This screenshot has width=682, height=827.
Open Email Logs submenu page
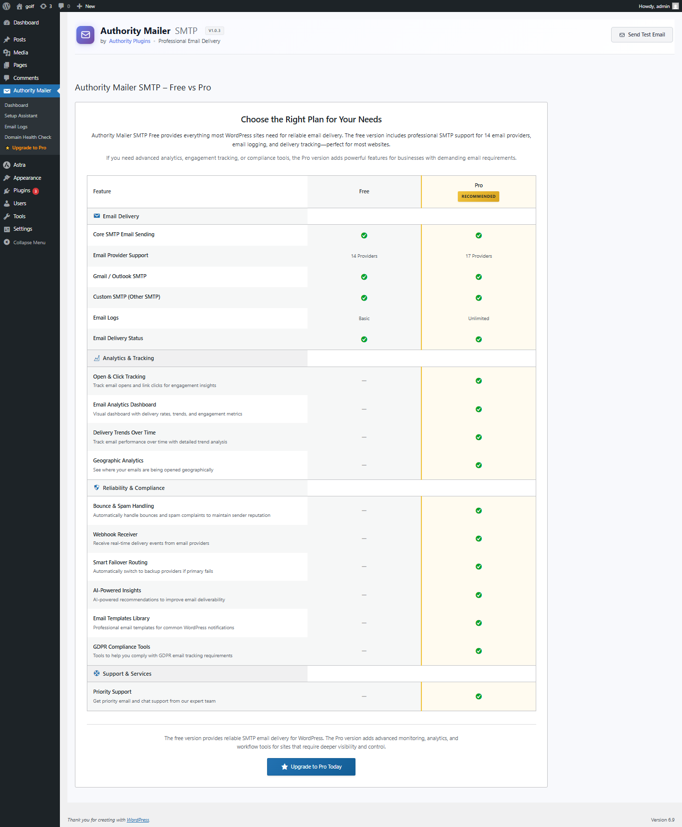[x=16, y=127]
